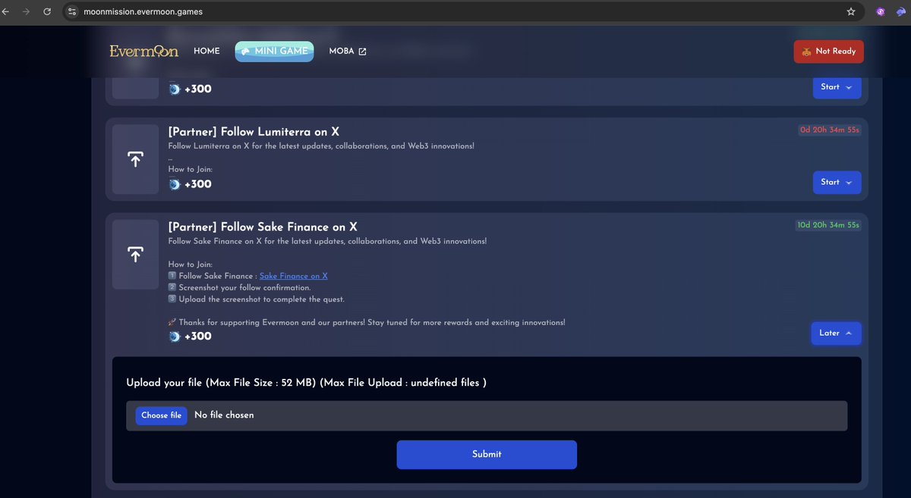
Task: Click the '10d 20h 34m 55s' countdown timer
Action: pyautogui.click(x=828, y=225)
